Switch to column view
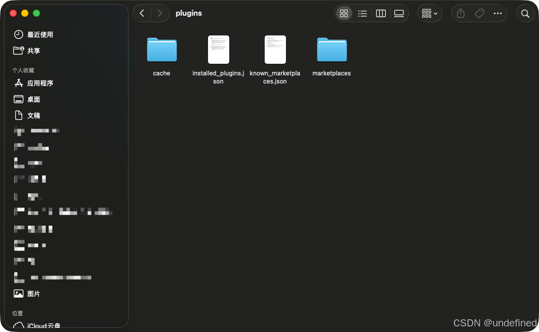Image resolution: width=539 pixels, height=332 pixels. pos(381,13)
